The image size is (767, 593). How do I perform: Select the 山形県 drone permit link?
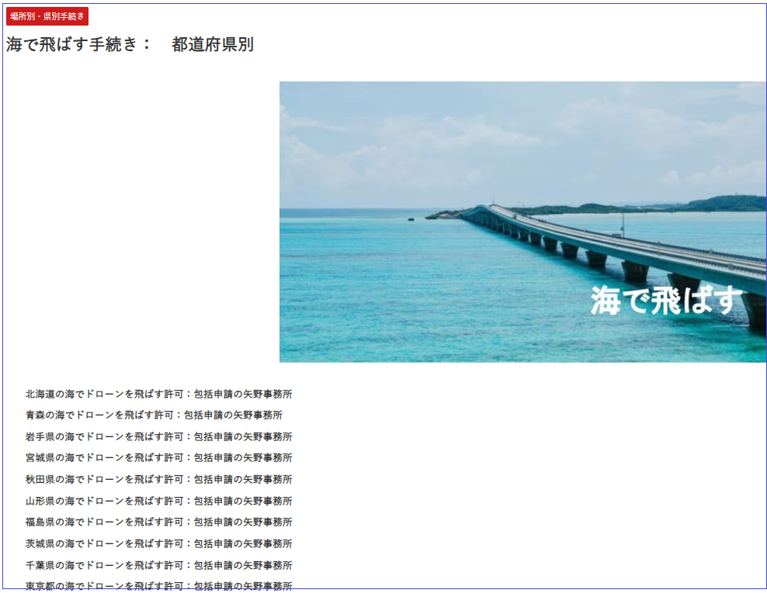158,501
